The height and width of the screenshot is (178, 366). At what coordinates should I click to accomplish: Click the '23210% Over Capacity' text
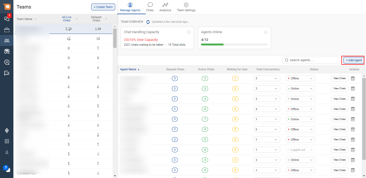pyautogui.click(x=141, y=40)
